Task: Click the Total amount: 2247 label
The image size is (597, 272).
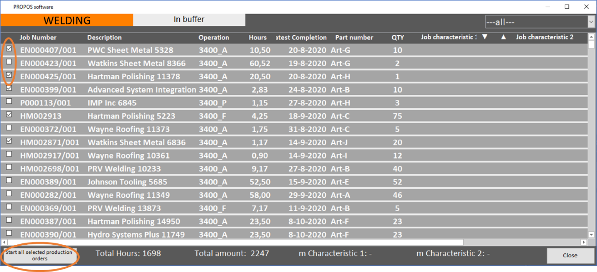Action: [x=232, y=253]
